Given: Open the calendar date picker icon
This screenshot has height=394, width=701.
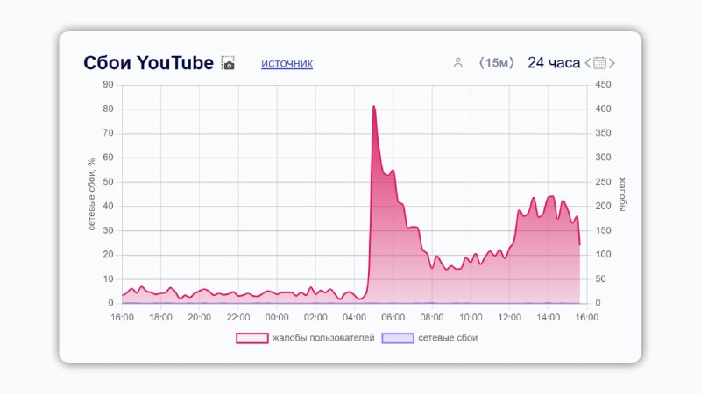Looking at the screenshot, I should (x=600, y=63).
